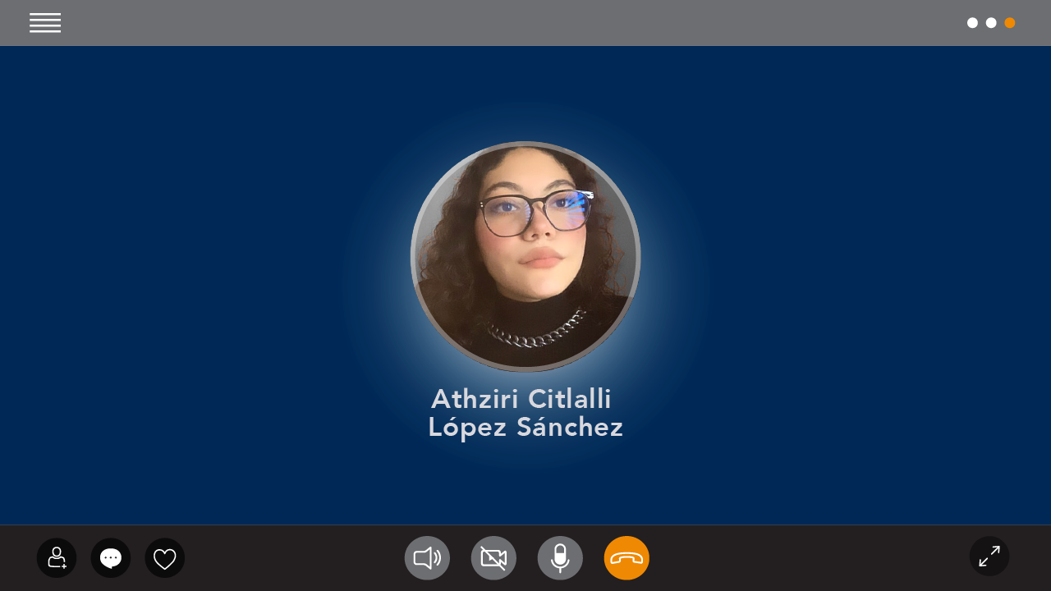End the call with orange hang-up button

click(x=626, y=558)
